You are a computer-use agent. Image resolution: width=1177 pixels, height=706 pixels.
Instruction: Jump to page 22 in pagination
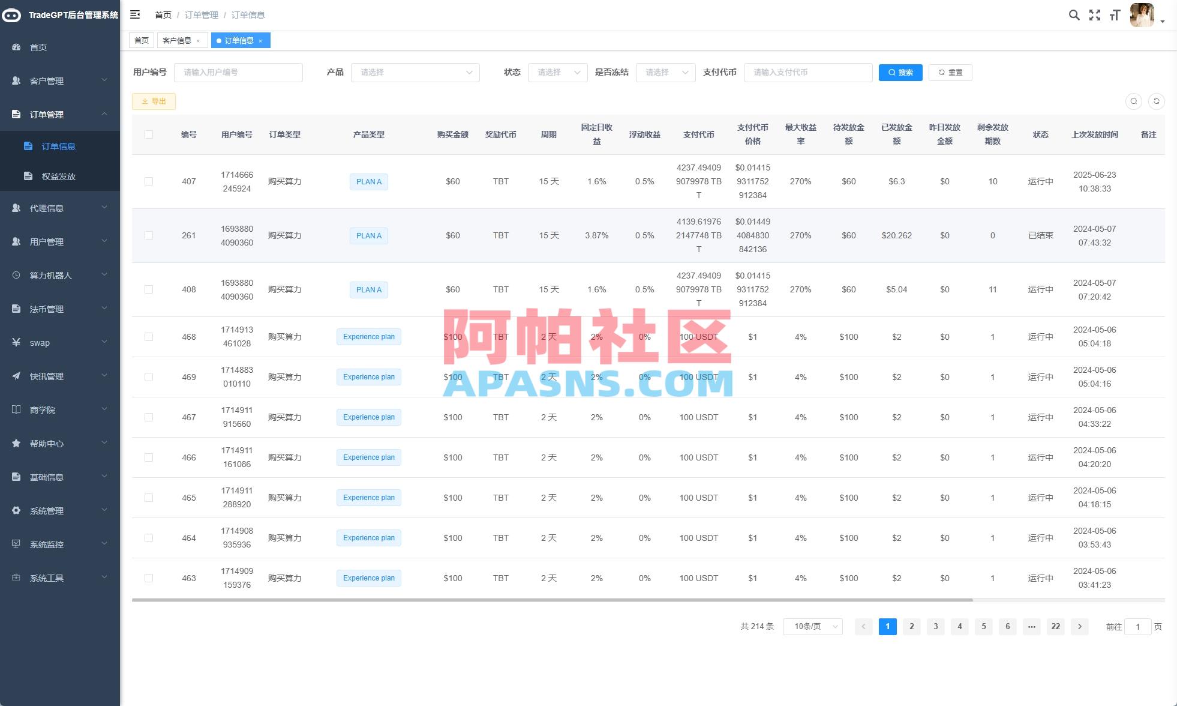click(x=1055, y=626)
